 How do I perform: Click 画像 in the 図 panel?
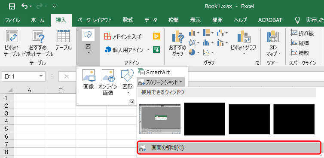point(89,79)
